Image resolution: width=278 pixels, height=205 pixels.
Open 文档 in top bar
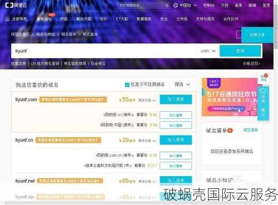[x=225, y=6]
